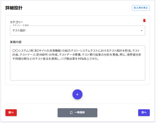Save temporarily with the 一時保存 button
The image size is (156, 123).
click(77, 113)
